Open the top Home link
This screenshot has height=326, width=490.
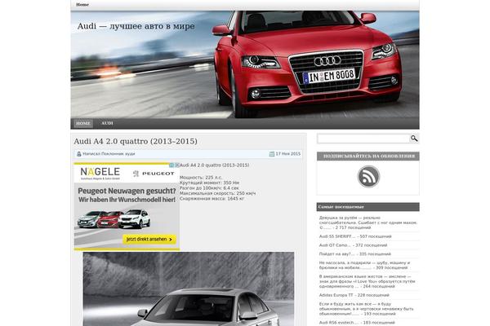(82, 5)
